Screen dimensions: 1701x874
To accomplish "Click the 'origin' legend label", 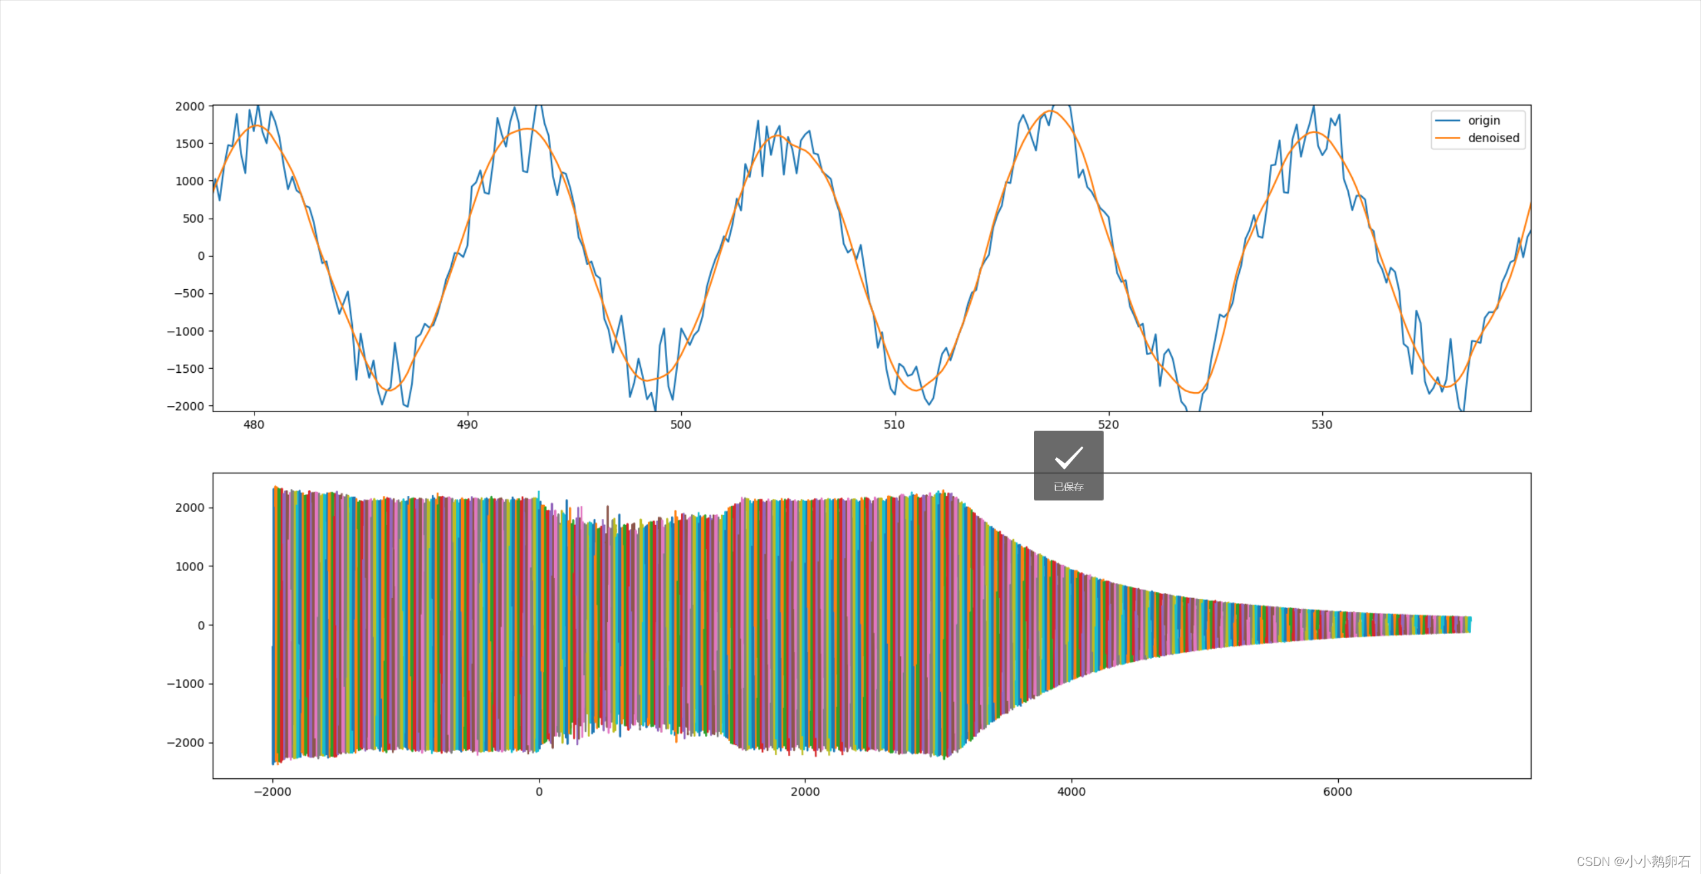I will tap(1484, 120).
